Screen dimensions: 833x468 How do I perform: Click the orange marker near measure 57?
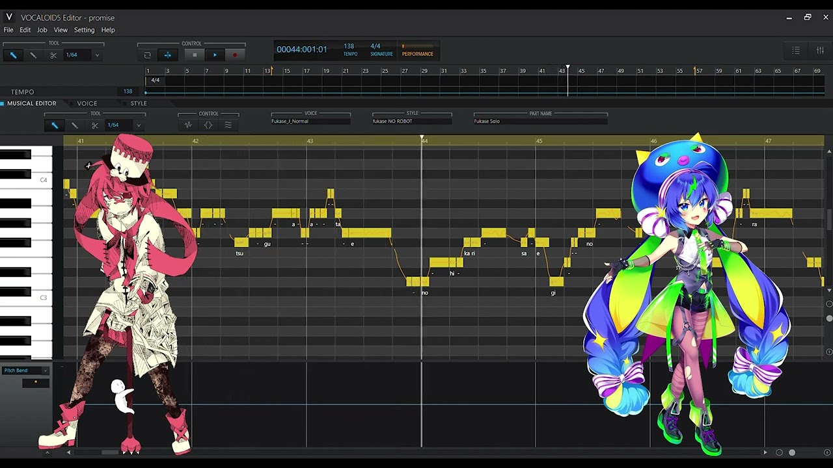point(696,70)
